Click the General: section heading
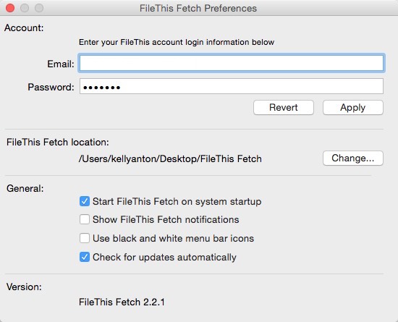398x322 pixels. [x=25, y=188]
